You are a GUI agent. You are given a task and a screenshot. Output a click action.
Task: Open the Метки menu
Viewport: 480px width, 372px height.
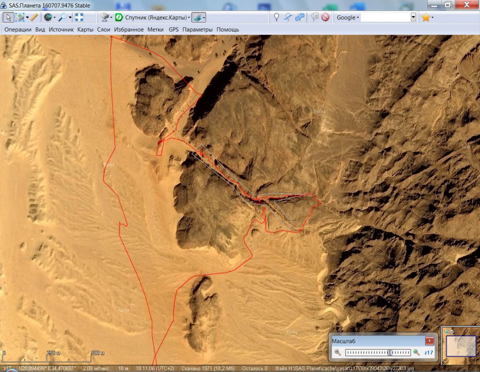[156, 29]
